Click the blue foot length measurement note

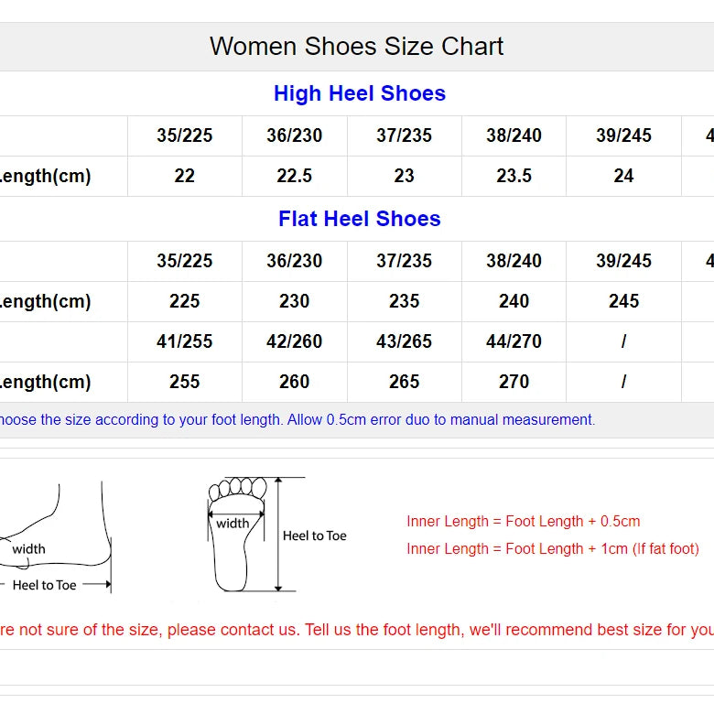297,419
